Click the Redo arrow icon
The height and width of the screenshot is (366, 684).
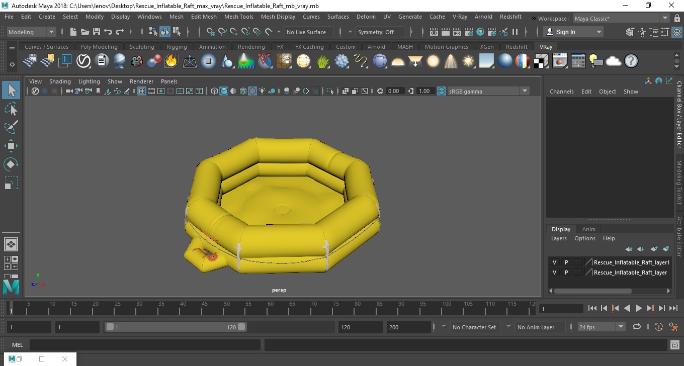120,32
